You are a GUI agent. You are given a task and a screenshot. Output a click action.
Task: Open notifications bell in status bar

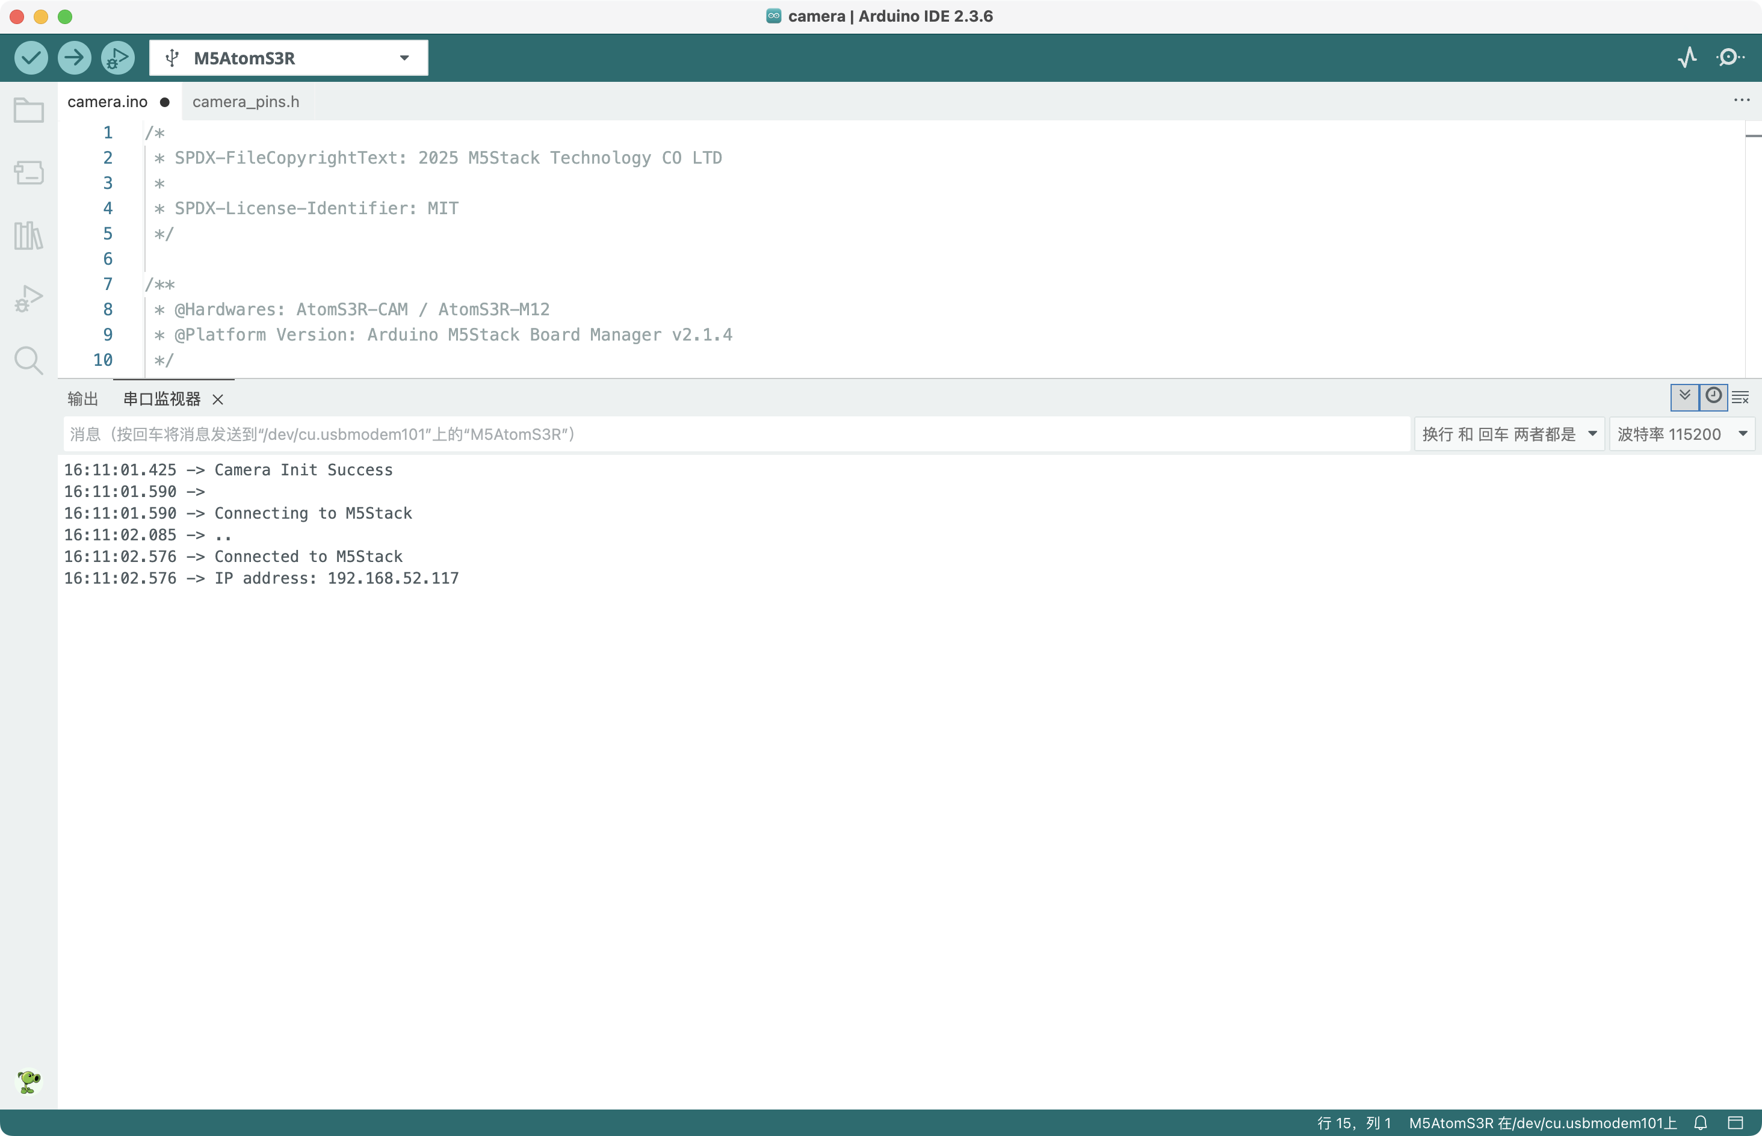(1700, 1123)
